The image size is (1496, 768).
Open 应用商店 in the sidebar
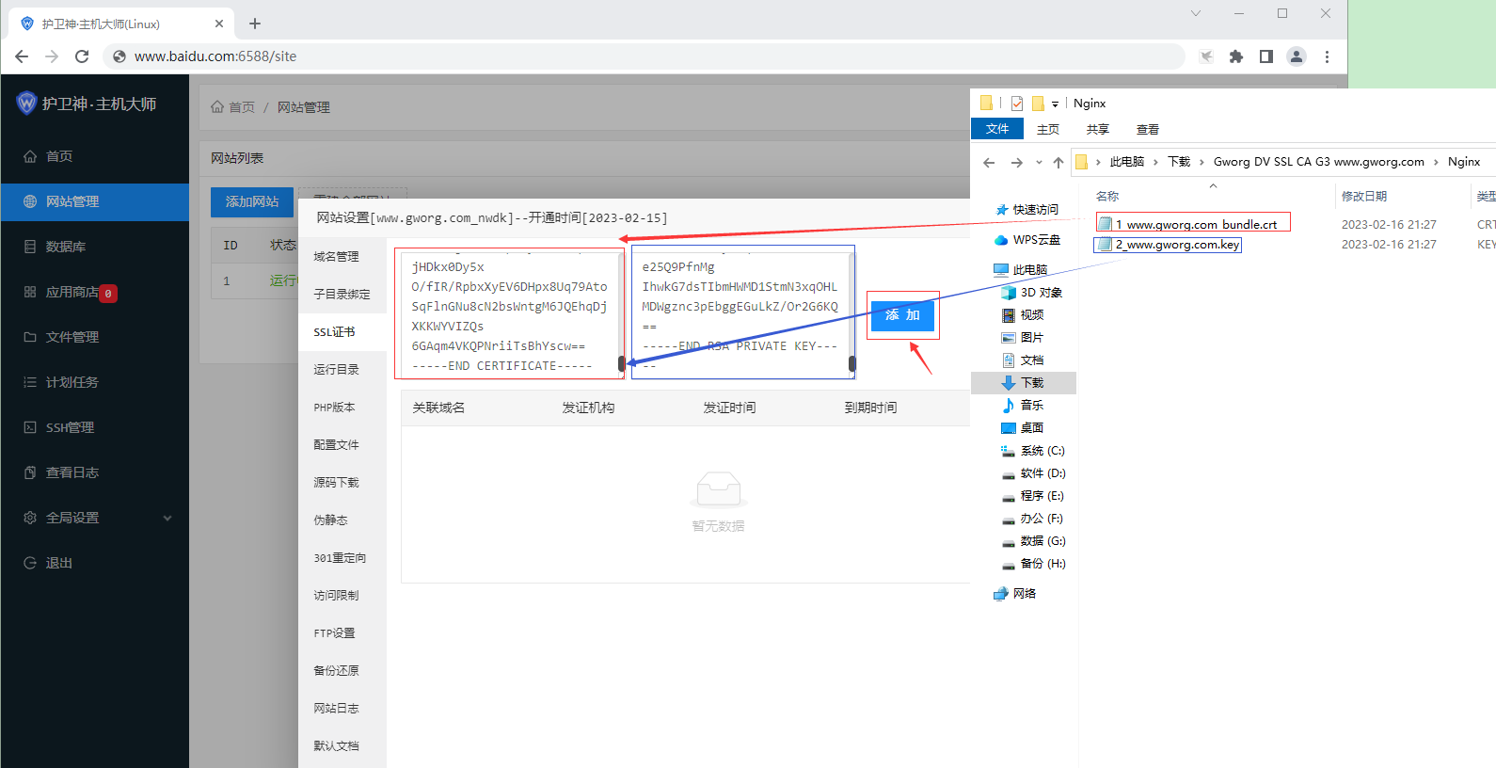[x=94, y=292]
